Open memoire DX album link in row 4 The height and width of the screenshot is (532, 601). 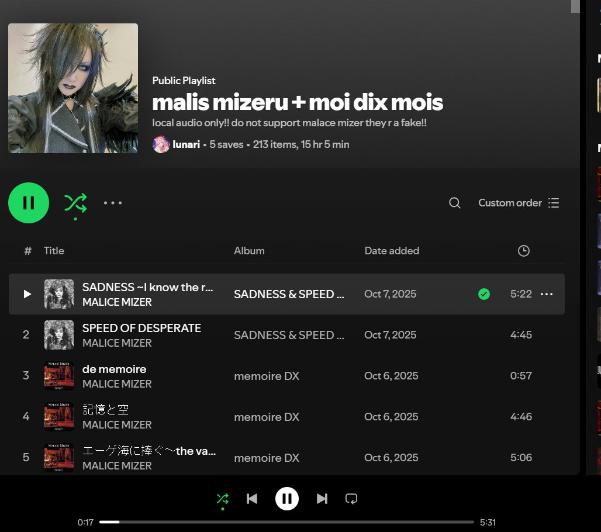[x=267, y=417]
